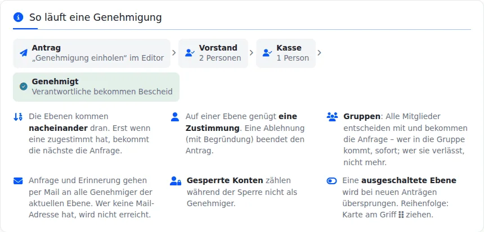Click the bold word 'Gruppen'
Viewport: 484px width, 232px height.
pos(362,117)
